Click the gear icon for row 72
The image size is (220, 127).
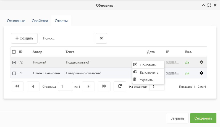(x=201, y=62)
